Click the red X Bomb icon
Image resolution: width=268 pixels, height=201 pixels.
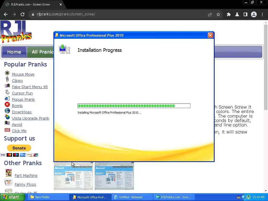(x=7, y=104)
